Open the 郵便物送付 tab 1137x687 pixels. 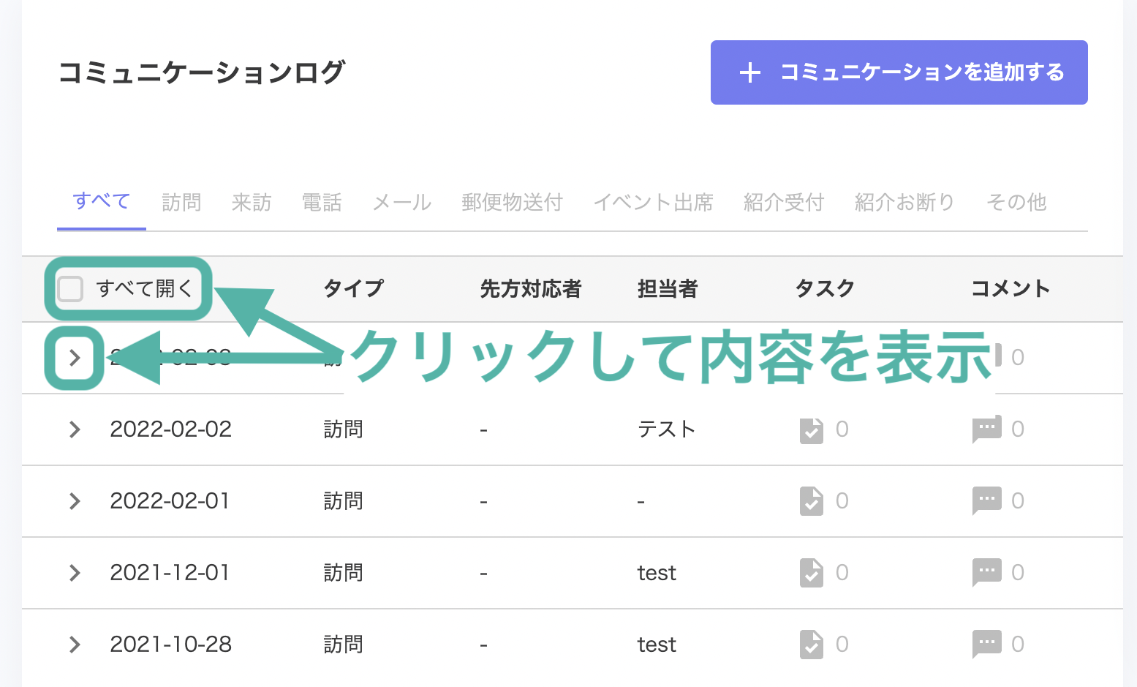[512, 202]
